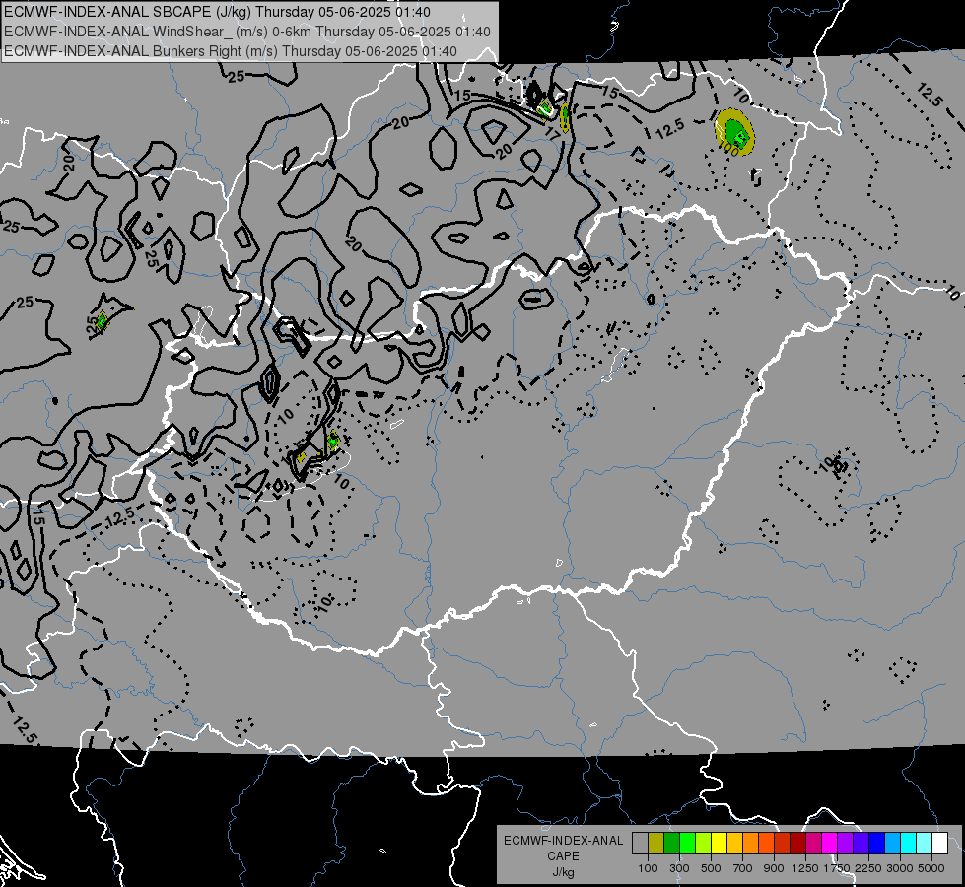Click the 1250 label under the color bar
The width and height of the screenshot is (965, 887).
pos(805,868)
